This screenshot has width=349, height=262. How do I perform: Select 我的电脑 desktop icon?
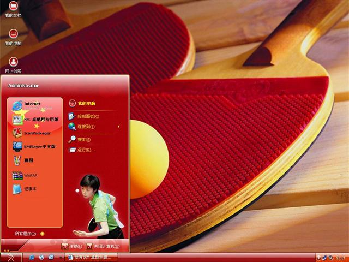tap(13, 37)
